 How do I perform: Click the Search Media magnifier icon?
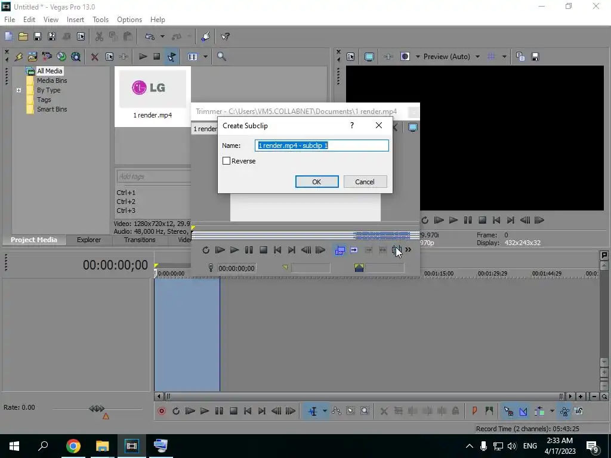click(222, 57)
